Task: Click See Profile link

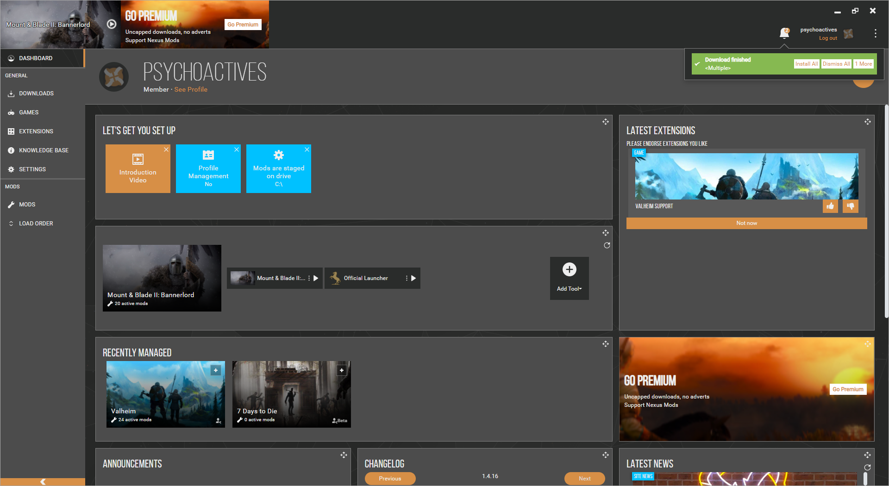Action: pos(191,89)
